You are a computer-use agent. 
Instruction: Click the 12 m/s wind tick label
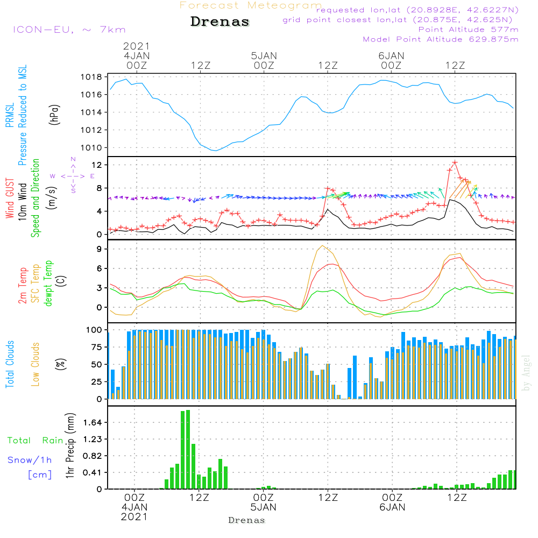(x=97, y=165)
